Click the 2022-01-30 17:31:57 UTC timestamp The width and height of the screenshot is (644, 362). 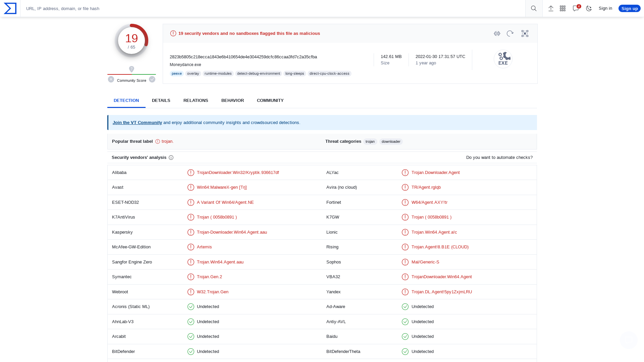pos(440,57)
